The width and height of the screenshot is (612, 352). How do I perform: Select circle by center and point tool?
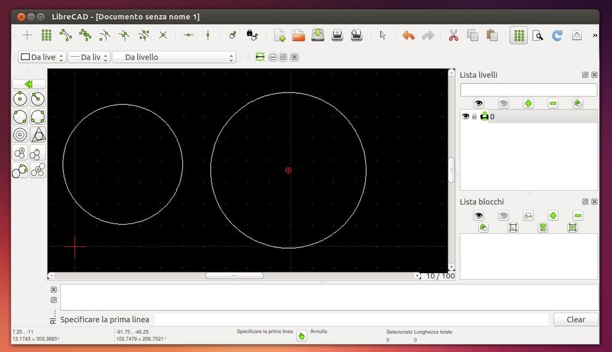click(x=20, y=99)
